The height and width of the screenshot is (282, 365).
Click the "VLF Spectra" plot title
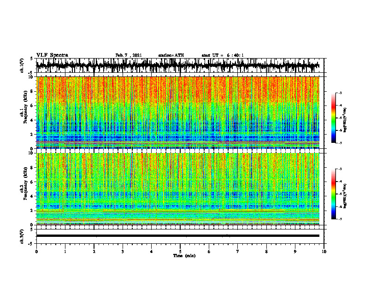[52, 55]
